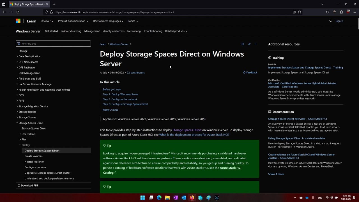Bookmark this page with the star icon
Image resolution: width=359 pixels, height=202 pixels.
[300, 12]
